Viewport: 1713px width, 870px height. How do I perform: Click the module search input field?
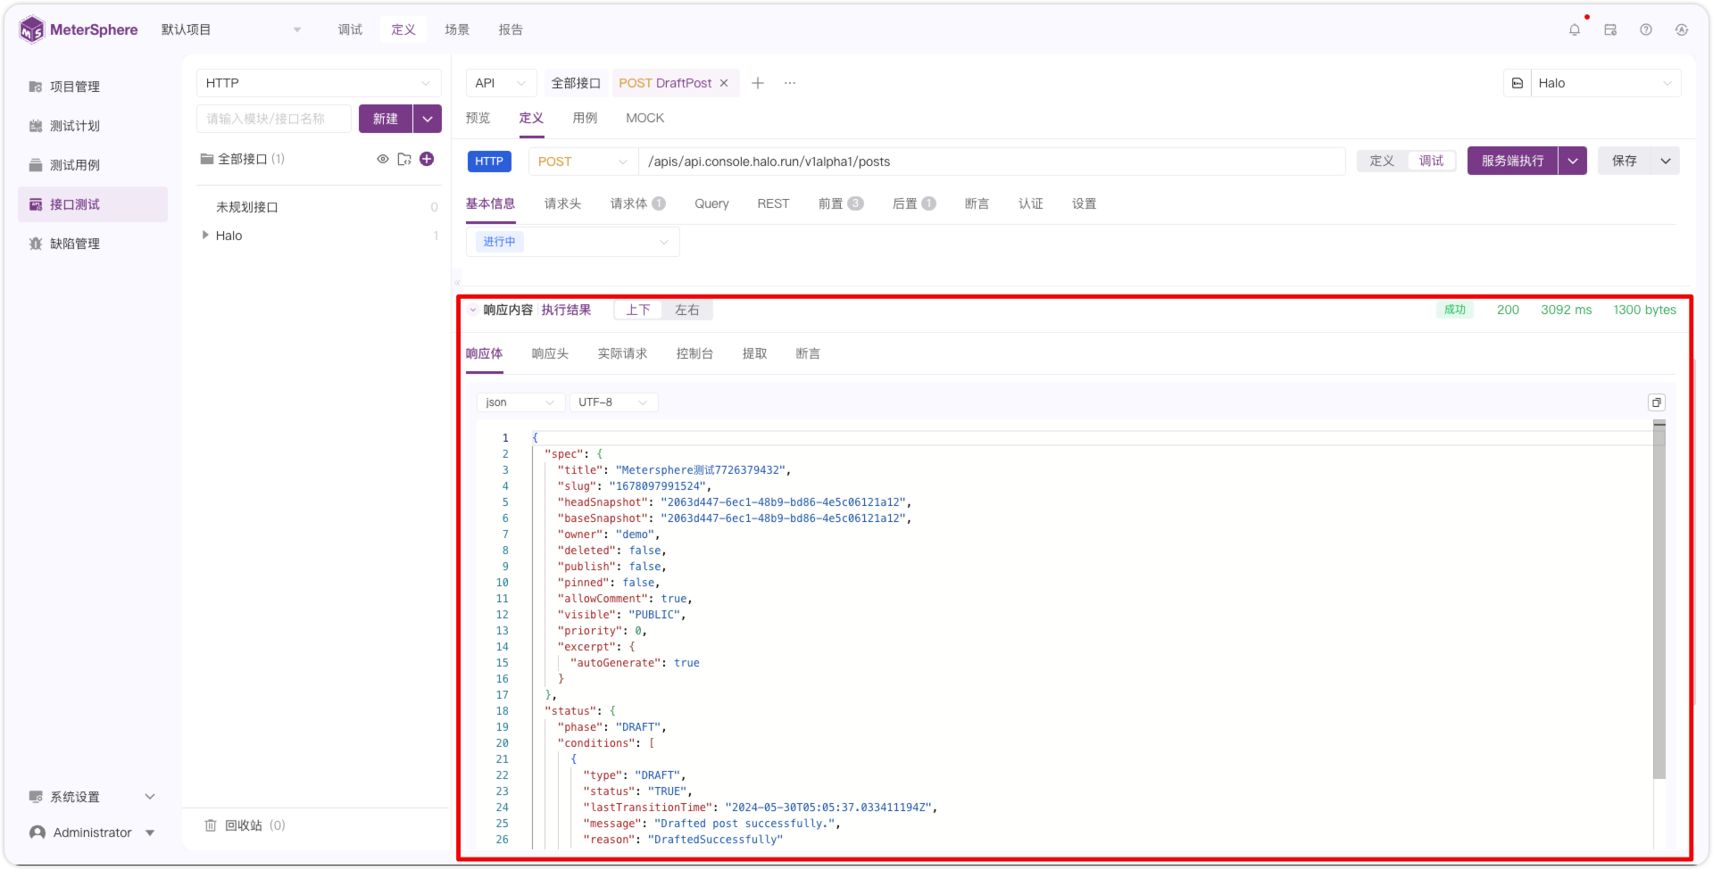click(x=274, y=119)
